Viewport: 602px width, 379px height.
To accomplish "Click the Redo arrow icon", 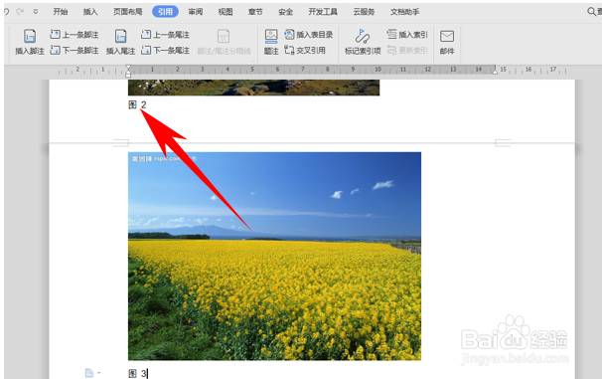I will click(x=20, y=12).
